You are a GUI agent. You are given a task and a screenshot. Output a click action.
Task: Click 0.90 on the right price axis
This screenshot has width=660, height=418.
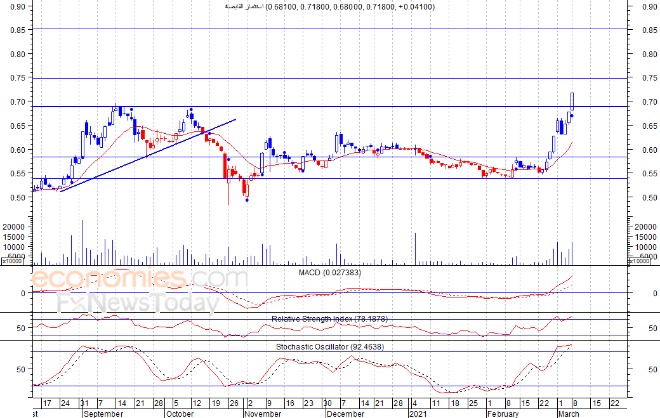(x=649, y=6)
